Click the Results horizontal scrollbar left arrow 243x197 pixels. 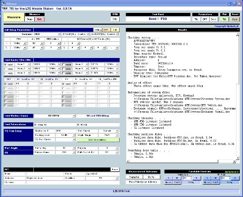point(128,162)
